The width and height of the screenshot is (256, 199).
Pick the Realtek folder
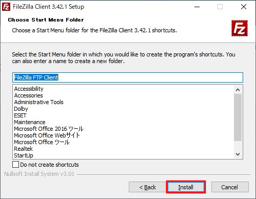(x=23, y=149)
